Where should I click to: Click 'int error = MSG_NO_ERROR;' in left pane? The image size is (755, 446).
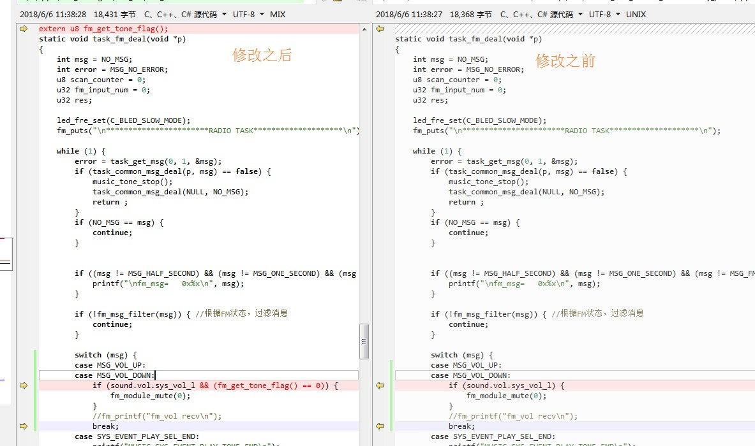coord(112,69)
